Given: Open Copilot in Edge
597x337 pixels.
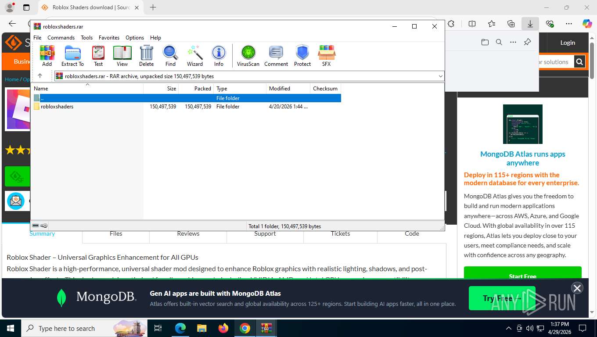Looking at the screenshot, I should click(587, 24).
